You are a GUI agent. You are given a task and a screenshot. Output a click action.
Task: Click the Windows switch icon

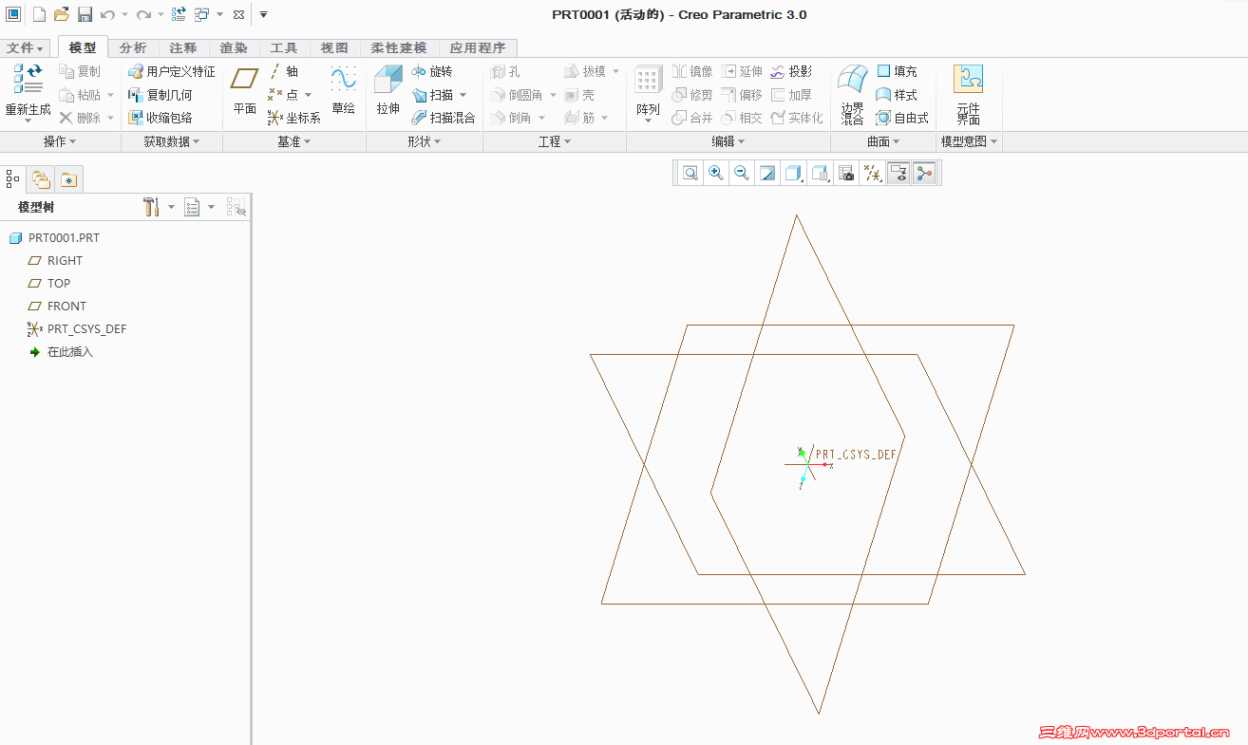tap(202, 14)
